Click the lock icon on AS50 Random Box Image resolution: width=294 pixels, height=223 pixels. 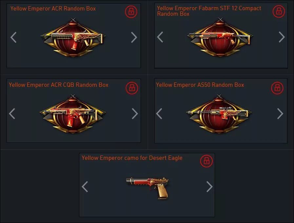(x=277, y=88)
